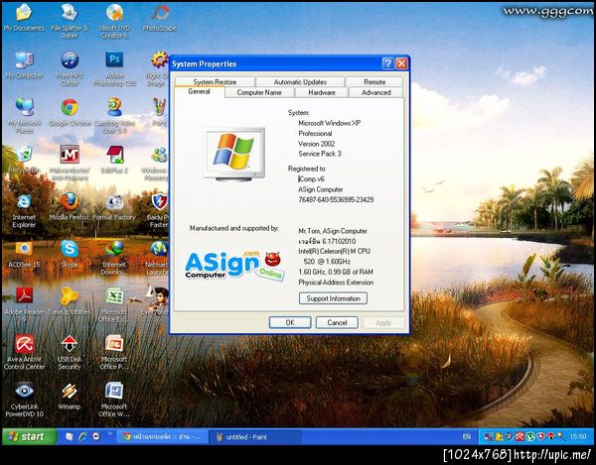Click 'Microsoft Windows XP' system text
The height and width of the screenshot is (465, 596).
click(329, 123)
